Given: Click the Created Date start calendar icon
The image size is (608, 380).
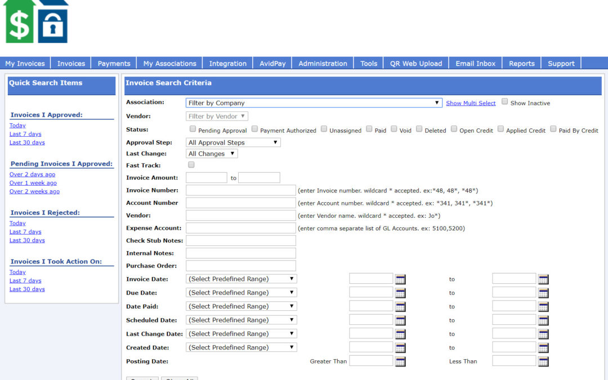Looking at the screenshot, I should pos(400,348).
